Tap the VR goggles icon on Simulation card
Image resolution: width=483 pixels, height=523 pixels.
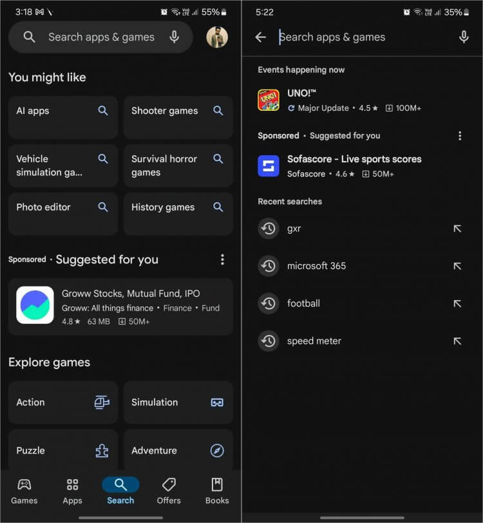pyautogui.click(x=217, y=403)
